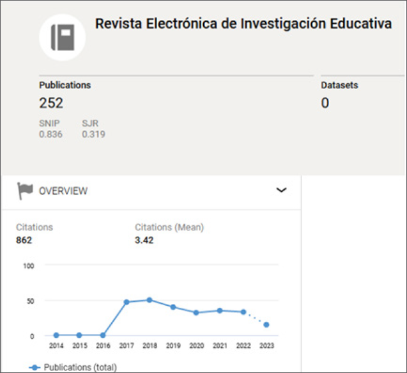407x373 pixels.
Task: Click the Revista Electrónica de Investigación Educativa title
Action: point(243,24)
